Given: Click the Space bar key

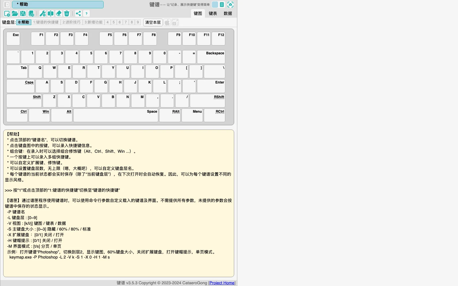Looking at the screenshot, I should tap(116, 115).
